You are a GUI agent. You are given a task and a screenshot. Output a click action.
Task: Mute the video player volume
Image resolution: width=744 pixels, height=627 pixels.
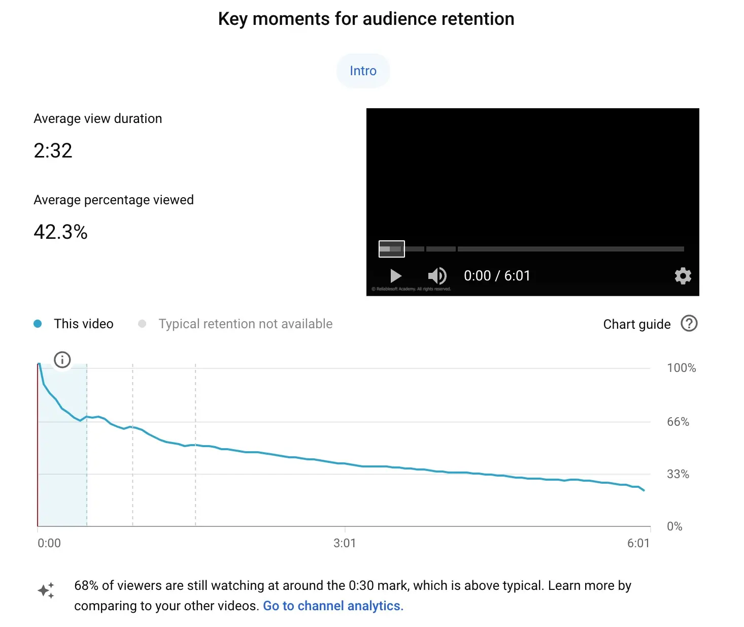point(436,276)
